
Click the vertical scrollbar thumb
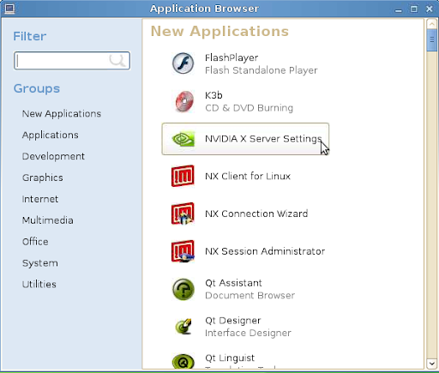(431, 40)
